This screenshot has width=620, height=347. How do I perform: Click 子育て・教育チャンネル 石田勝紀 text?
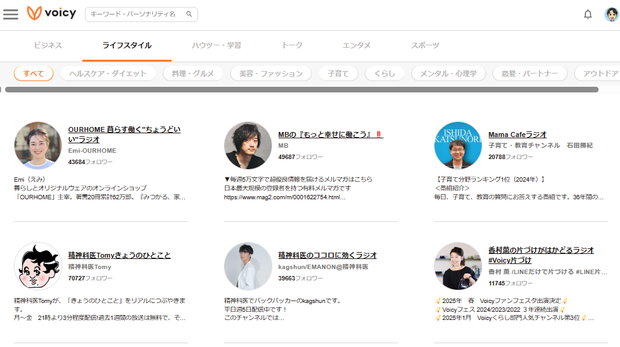tap(541, 145)
